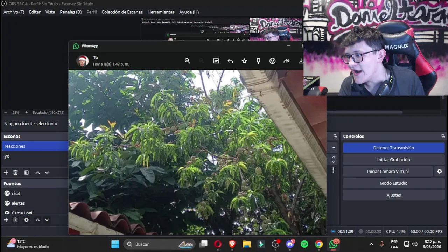448x252 pixels.
Task: Open source properties gear in Fuentes
Action: point(26,220)
